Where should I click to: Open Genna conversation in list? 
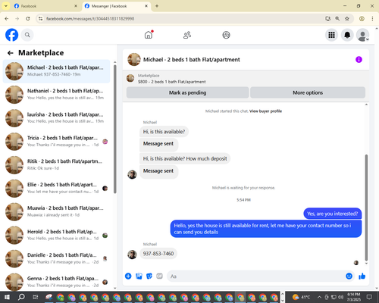(x=56, y=282)
